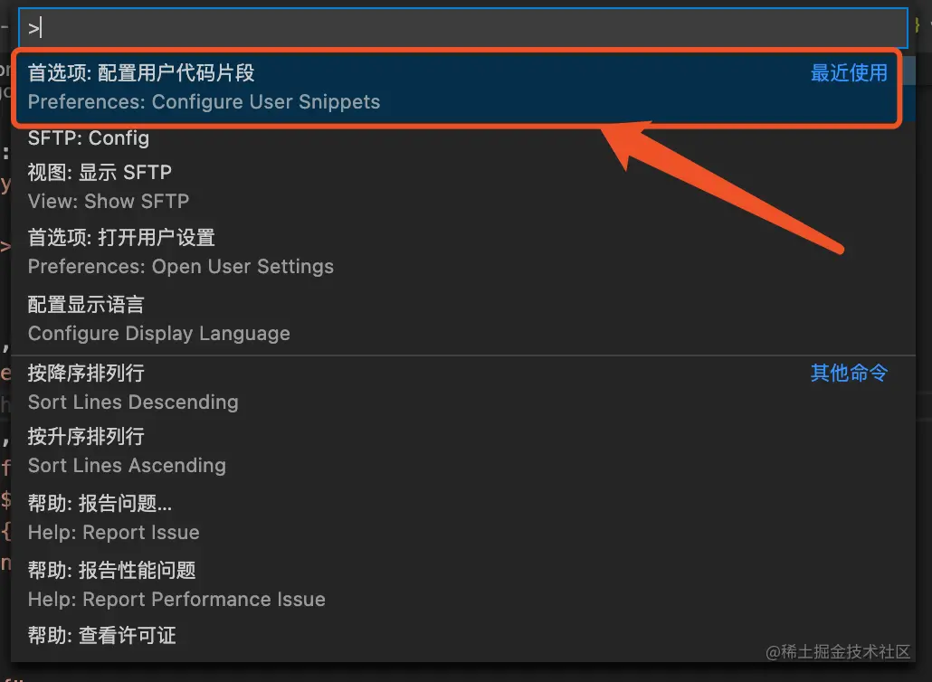Click the 其他命令 group label
Image resolution: width=932 pixels, height=682 pixels.
[x=849, y=373]
